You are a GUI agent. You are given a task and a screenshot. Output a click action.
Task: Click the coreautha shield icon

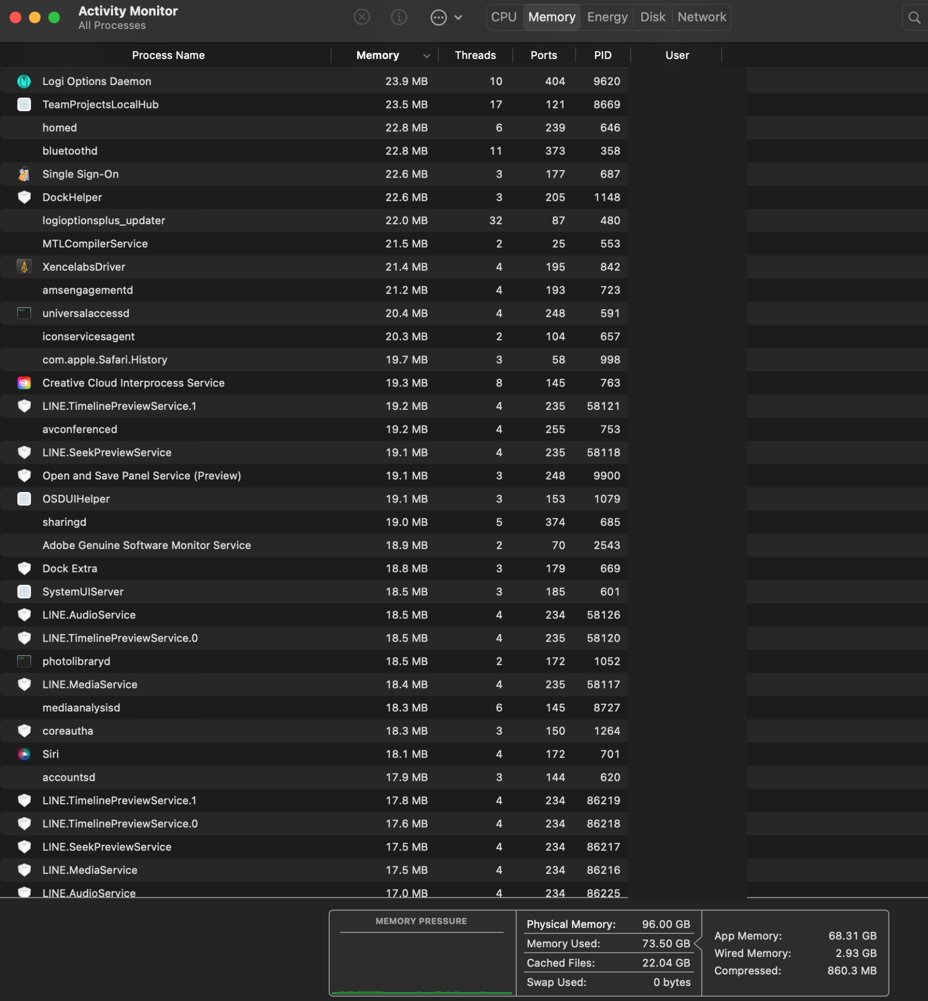click(24, 730)
